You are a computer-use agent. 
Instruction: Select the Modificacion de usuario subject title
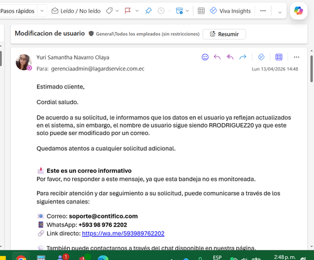[50, 33]
